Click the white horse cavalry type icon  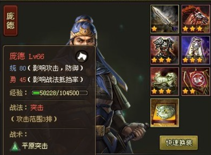[82, 56]
